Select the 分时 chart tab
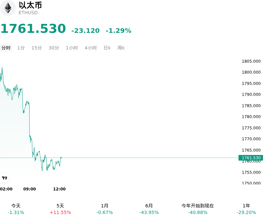Image resolution: width=265 pixels, height=219 pixels. point(6,48)
